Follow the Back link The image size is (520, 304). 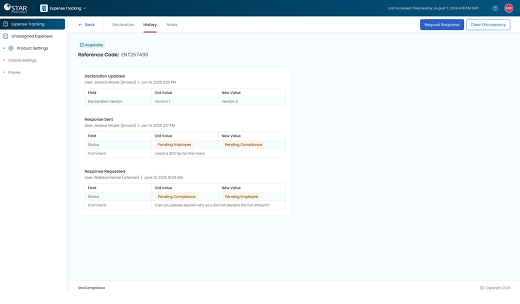click(x=88, y=25)
